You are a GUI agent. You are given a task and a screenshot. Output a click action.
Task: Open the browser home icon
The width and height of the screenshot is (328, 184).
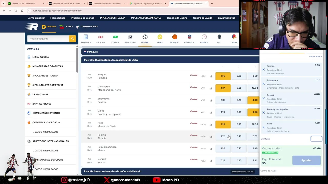point(22,11)
